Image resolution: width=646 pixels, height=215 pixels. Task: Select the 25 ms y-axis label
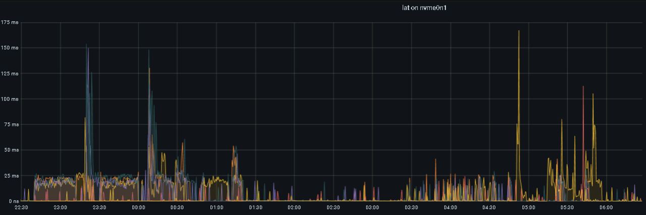tap(11, 176)
